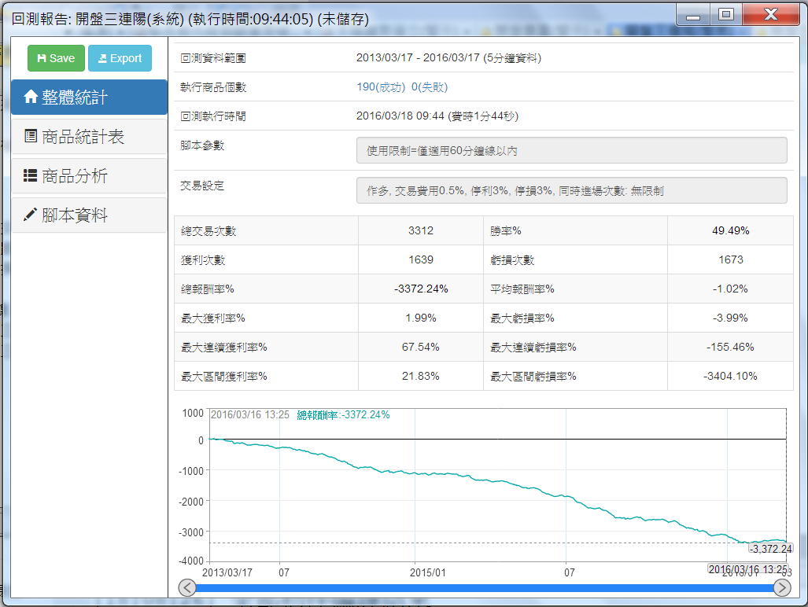Viewport: 808px width, 607px height.
Task: Export the backtest report
Action: pos(120,58)
